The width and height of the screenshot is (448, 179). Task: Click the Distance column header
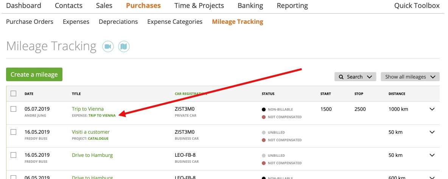click(397, 94)
